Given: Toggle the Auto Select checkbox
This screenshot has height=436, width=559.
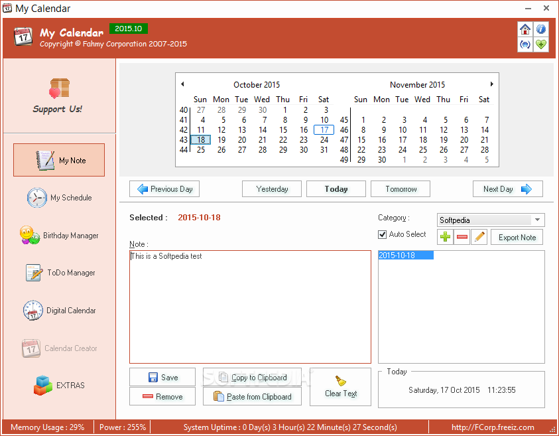Looking at the screenshot, I should click(382, 234).
